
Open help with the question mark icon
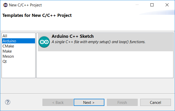tap(8, 102)
